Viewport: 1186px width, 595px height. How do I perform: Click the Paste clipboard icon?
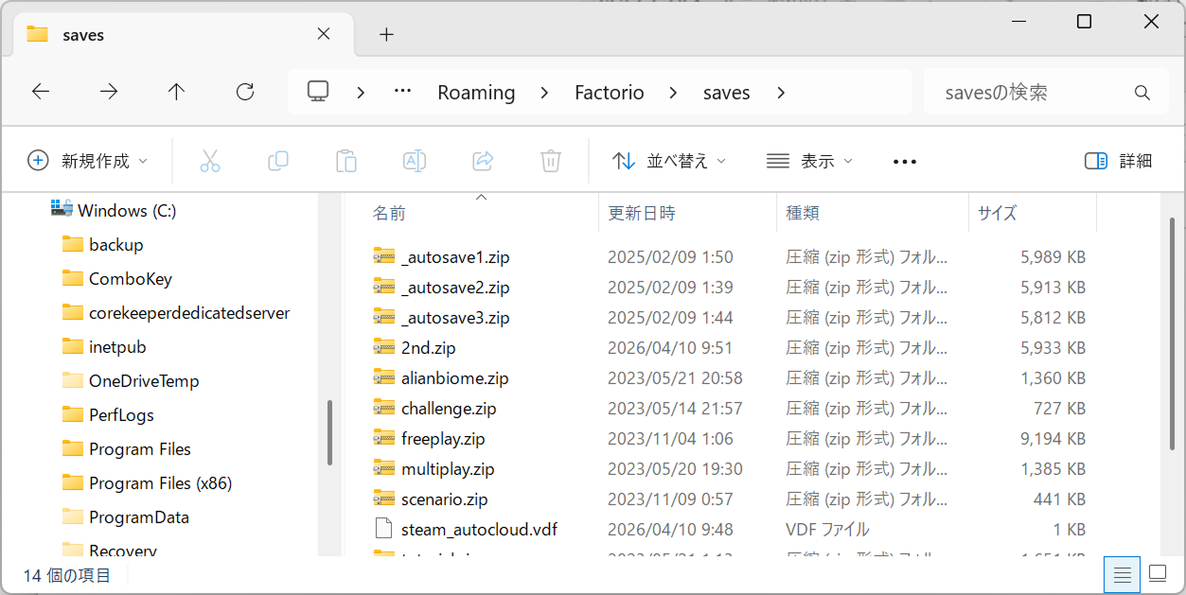[346, 161]
